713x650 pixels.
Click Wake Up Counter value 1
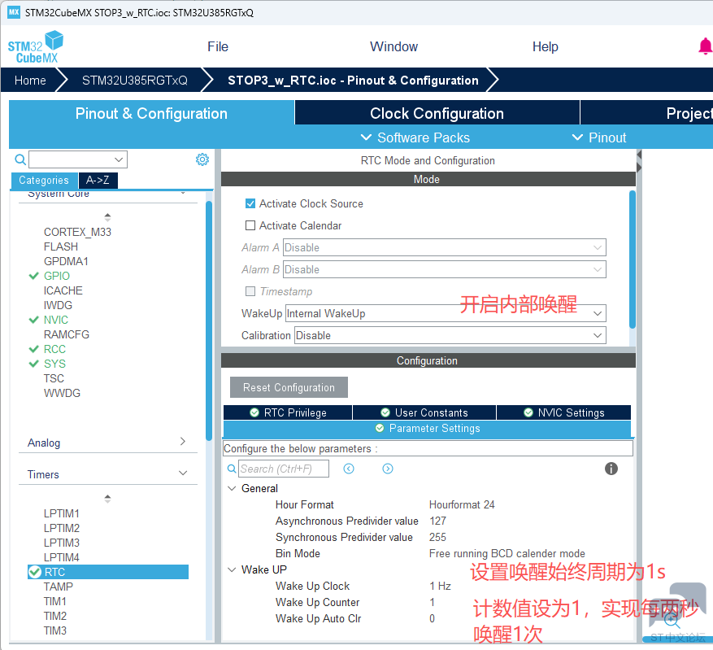pyautogui.click(x=432, y=602)
